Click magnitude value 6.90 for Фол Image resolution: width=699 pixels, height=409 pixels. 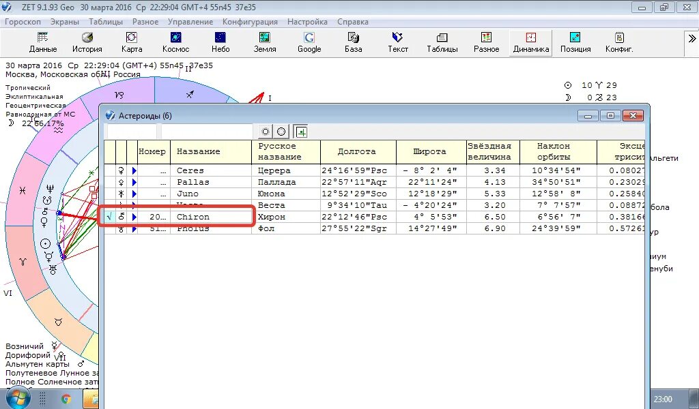[x=494, y=229]
